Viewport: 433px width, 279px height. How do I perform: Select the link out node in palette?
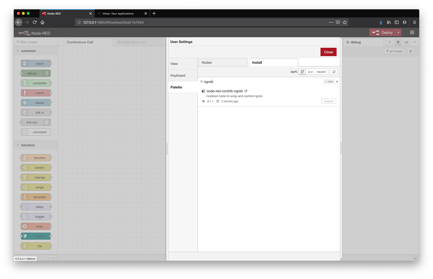point(36,122)
